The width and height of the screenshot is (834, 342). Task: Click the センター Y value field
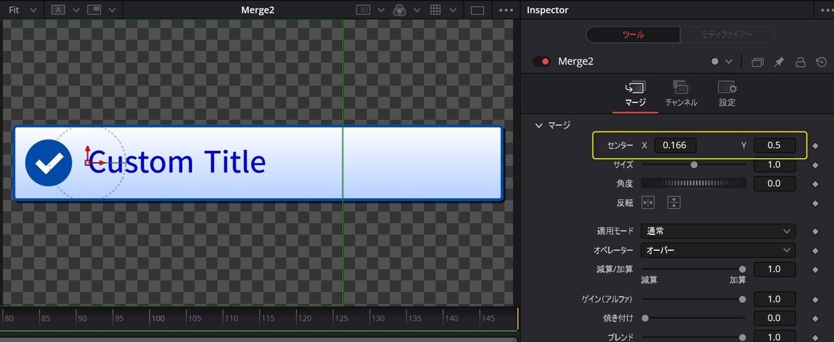pos(774,145)
